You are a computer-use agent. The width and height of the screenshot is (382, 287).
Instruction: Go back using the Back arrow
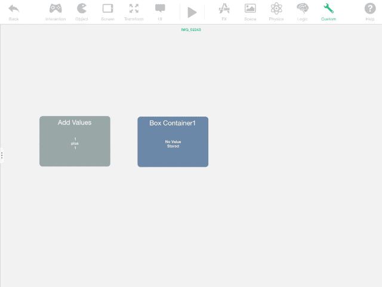13,11
